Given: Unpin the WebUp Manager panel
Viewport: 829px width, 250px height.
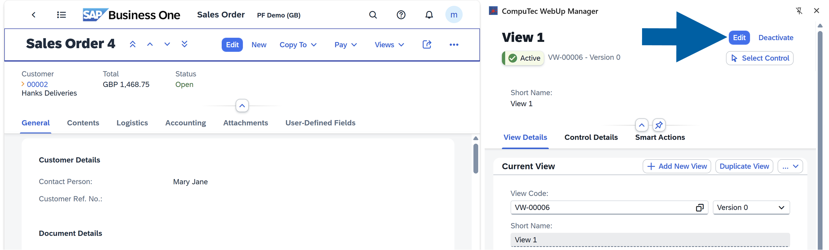Looking at the screenshot, I should [x=799, y=11].
